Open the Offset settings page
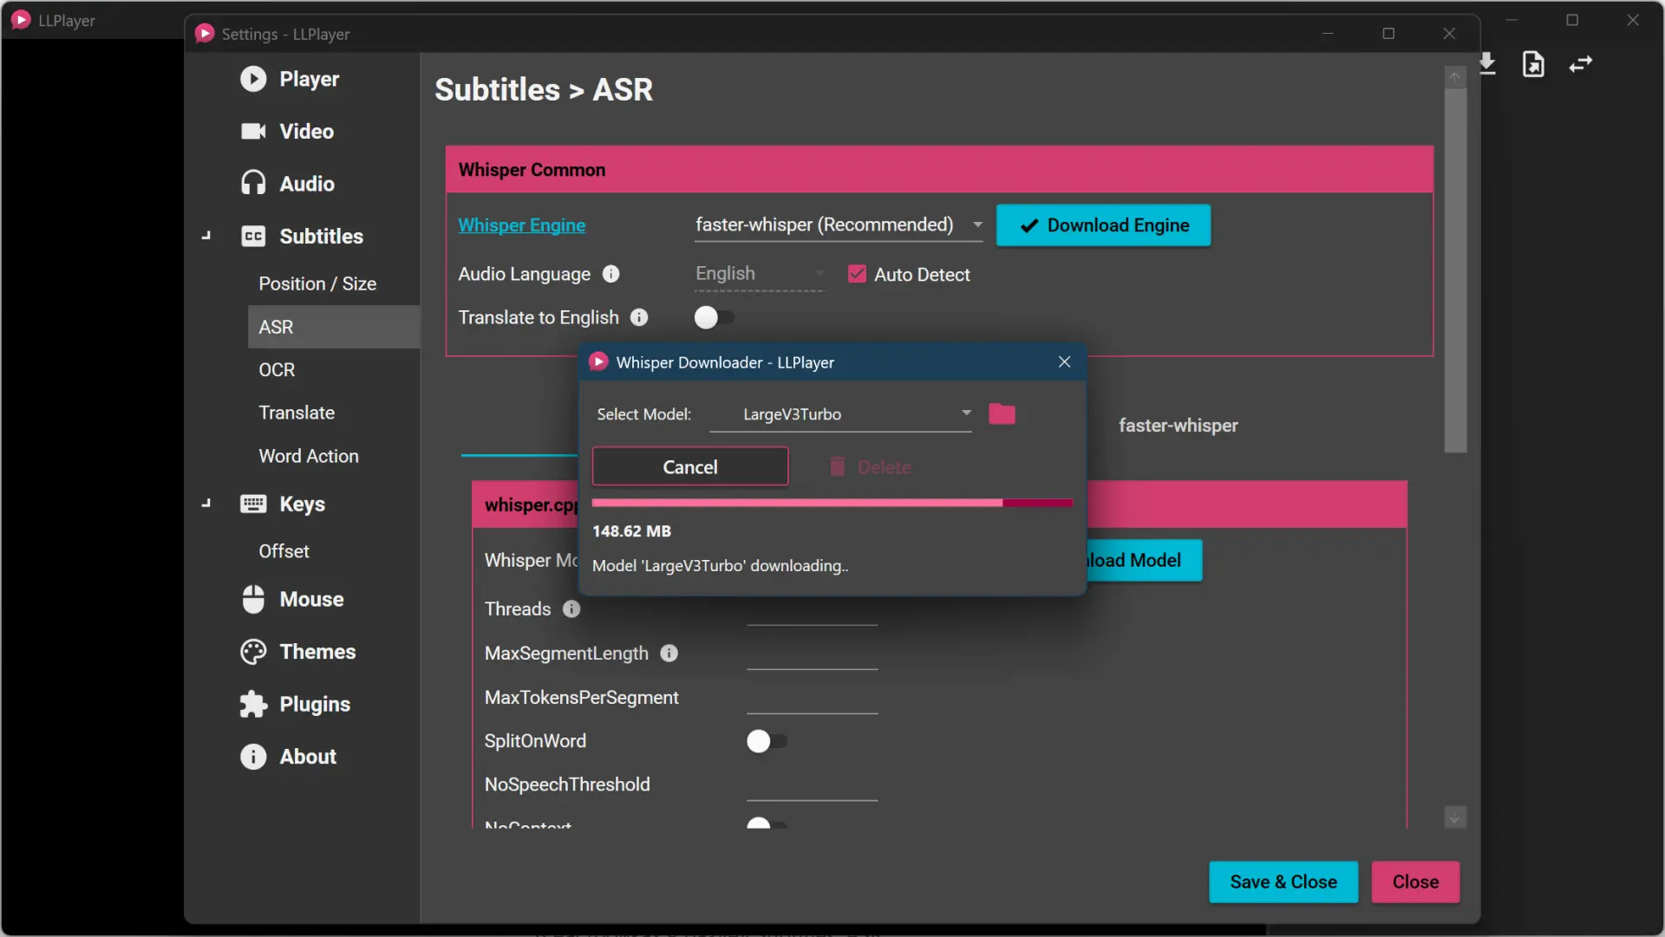Viewport: 1665px width, 937px height. [284, 551]
